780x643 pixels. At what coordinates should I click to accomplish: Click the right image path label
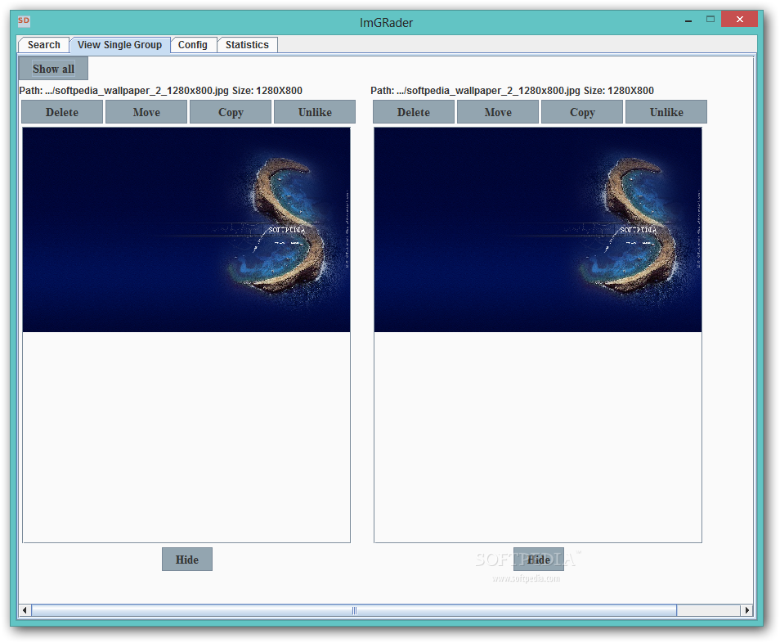point(512,91)
